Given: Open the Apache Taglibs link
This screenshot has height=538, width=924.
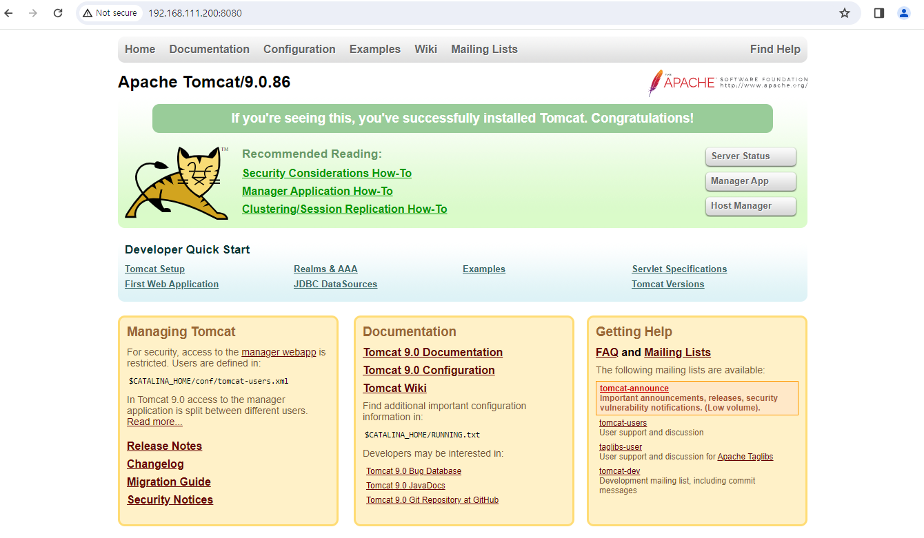Looking at the screenshot, I should (x=745, y=457).
